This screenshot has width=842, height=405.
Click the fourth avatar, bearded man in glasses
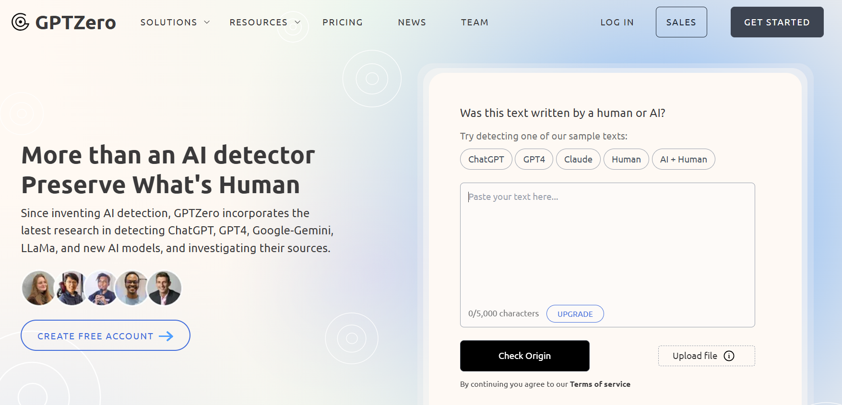[x=132, y=288]
